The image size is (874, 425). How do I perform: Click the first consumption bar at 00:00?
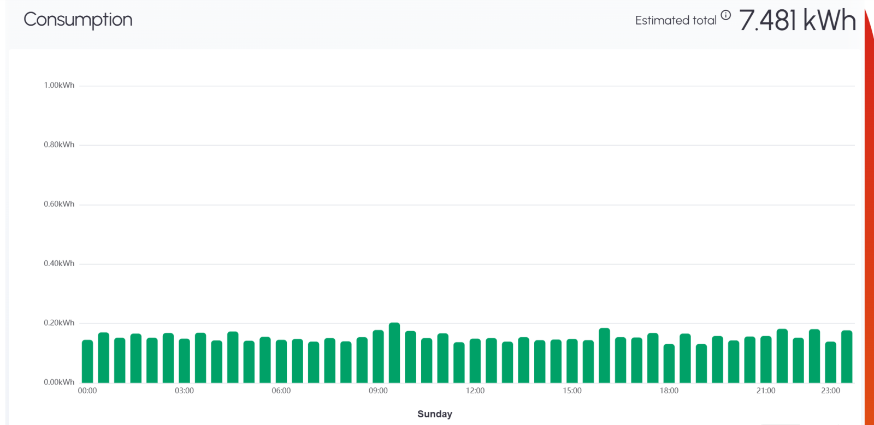87,361
